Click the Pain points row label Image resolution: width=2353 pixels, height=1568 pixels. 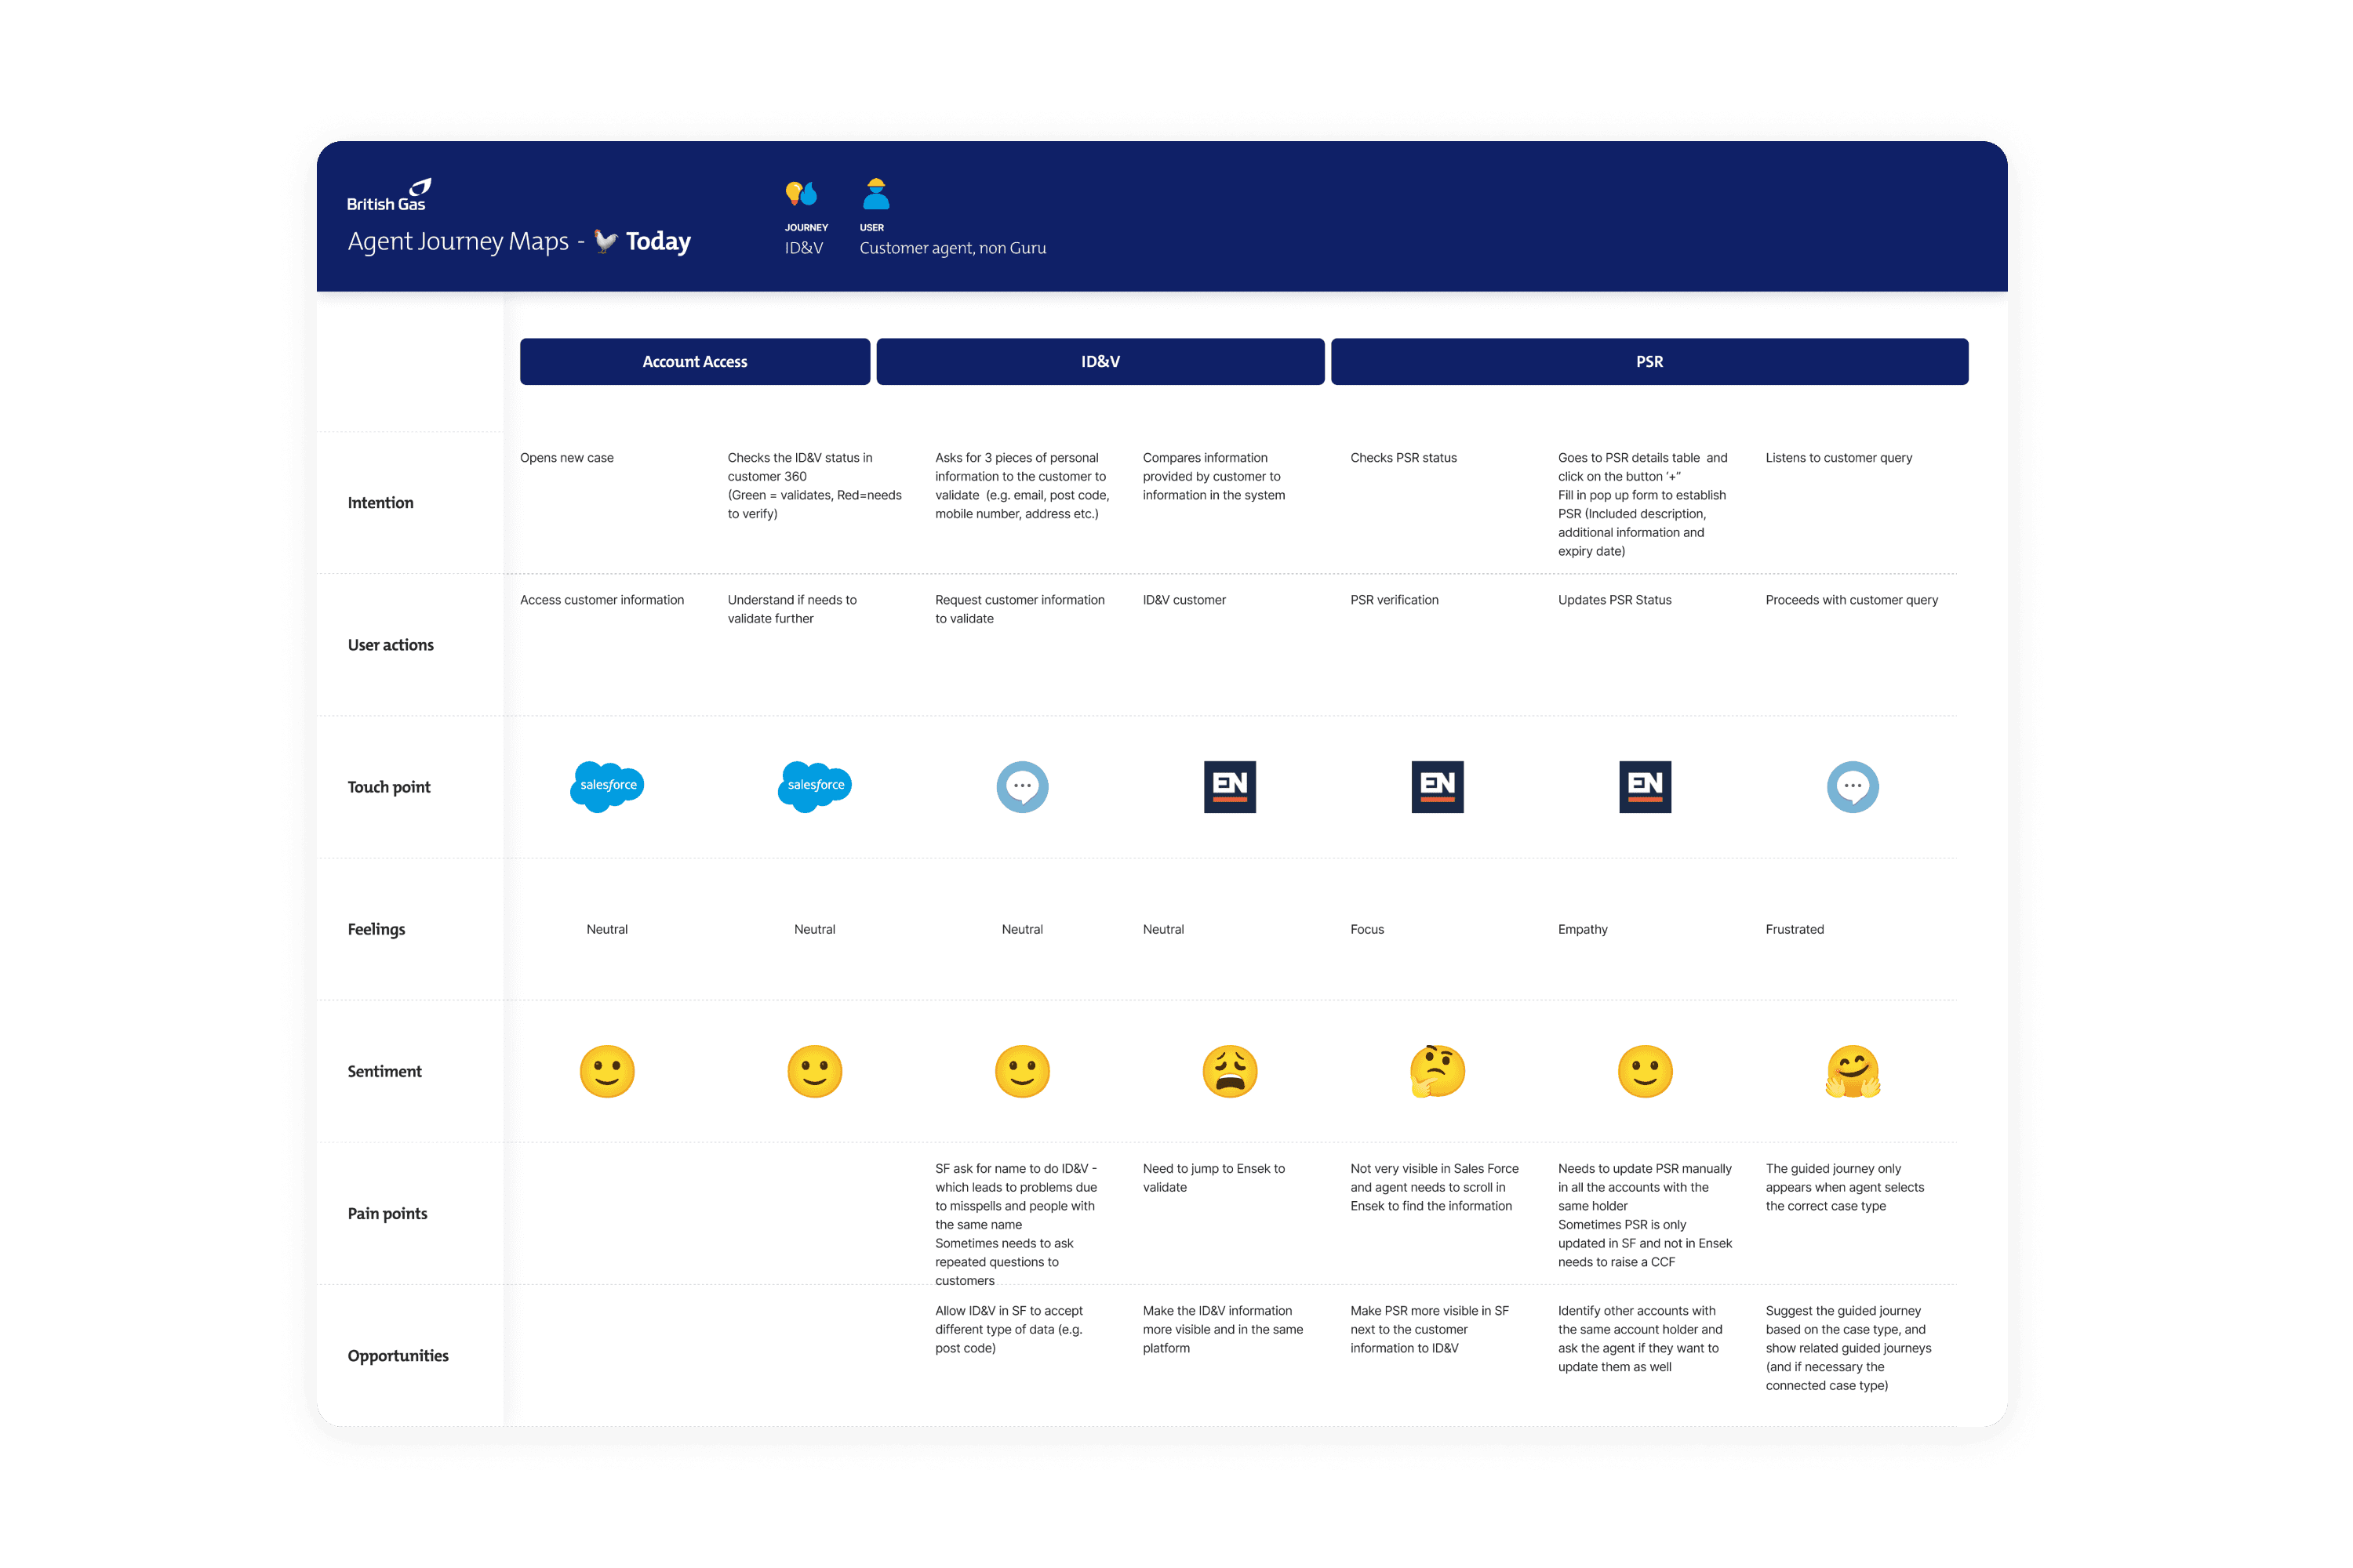tap(387, 1213)
